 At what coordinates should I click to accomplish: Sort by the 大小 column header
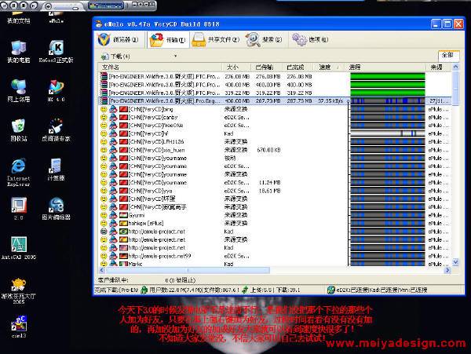tap(237, 67)
